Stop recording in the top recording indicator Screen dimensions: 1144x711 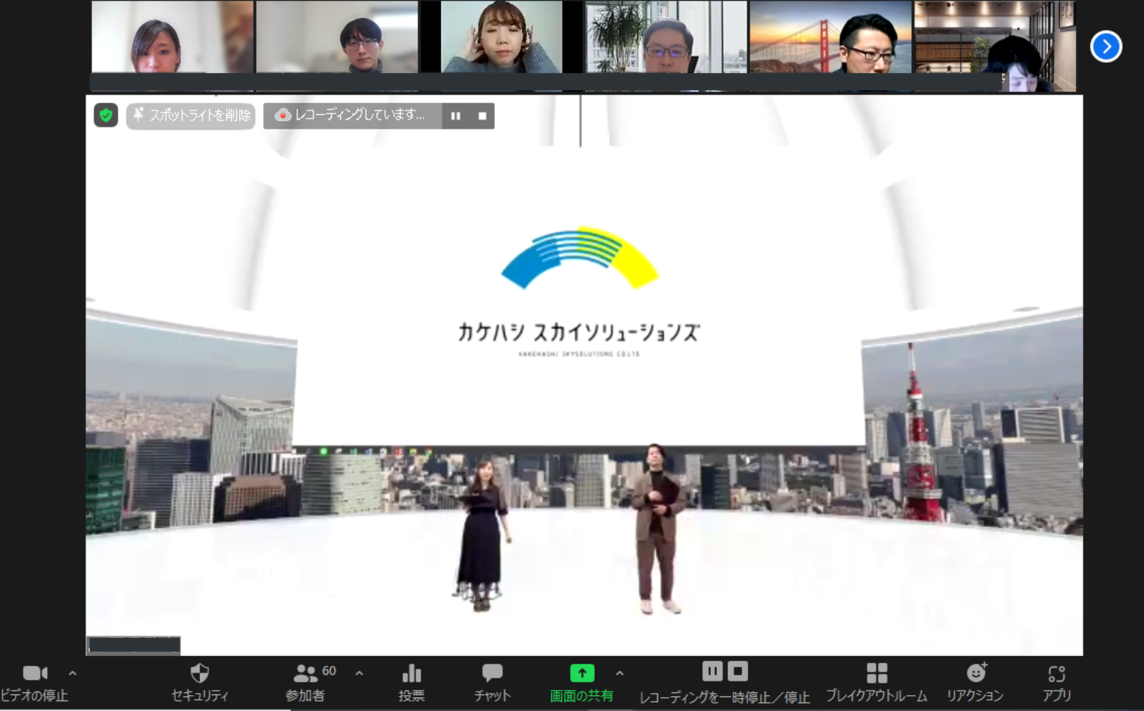(x=482, y=116)
